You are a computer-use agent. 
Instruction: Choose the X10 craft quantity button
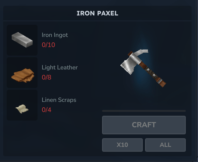pyautogui.click(x=122, y=145)
